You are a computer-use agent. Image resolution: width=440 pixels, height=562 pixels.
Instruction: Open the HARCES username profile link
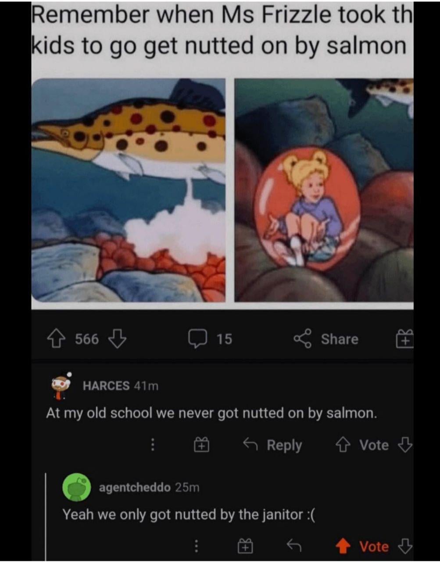[106, 386]
